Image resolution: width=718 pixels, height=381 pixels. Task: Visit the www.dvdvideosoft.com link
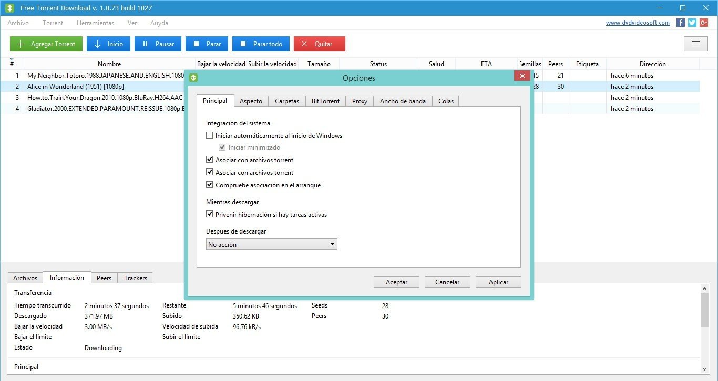638,23
